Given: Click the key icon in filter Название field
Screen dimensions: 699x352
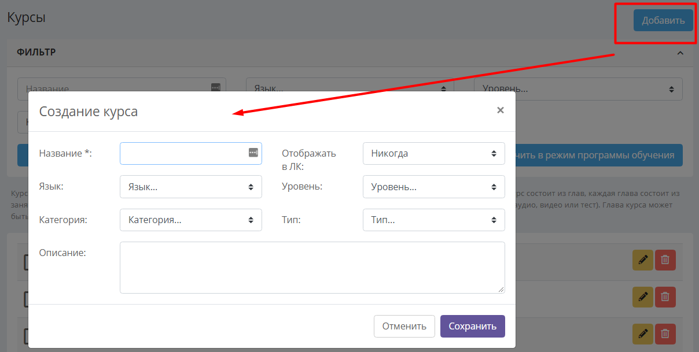Looking at the screenshot, I should point(215,87).
